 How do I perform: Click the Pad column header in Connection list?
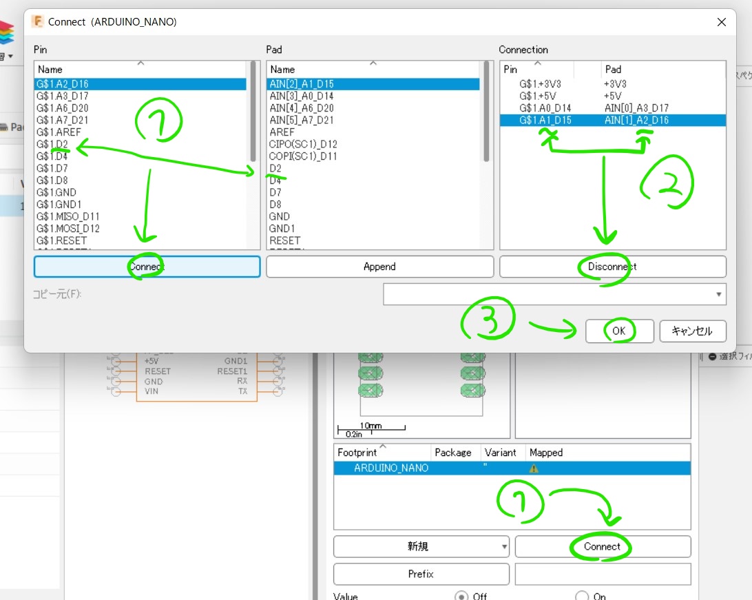(x=662, y=69)
